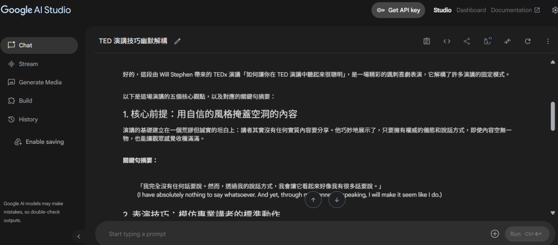This screenshot has width=558, height=245.
Task: Jump to the next turn with the down arrow
Action: click(337, 200)
